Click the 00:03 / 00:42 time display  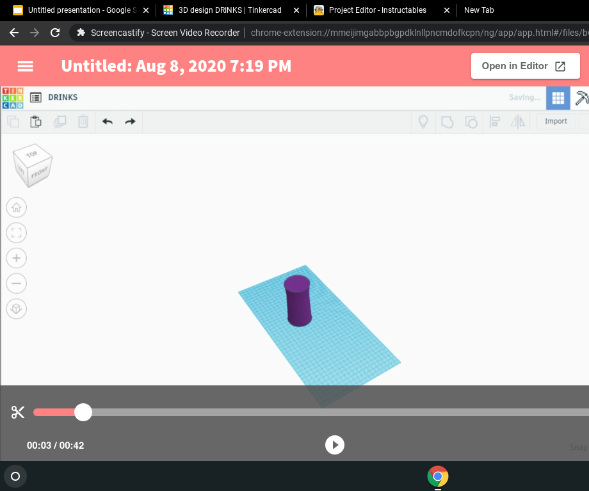tap(55, 445)
